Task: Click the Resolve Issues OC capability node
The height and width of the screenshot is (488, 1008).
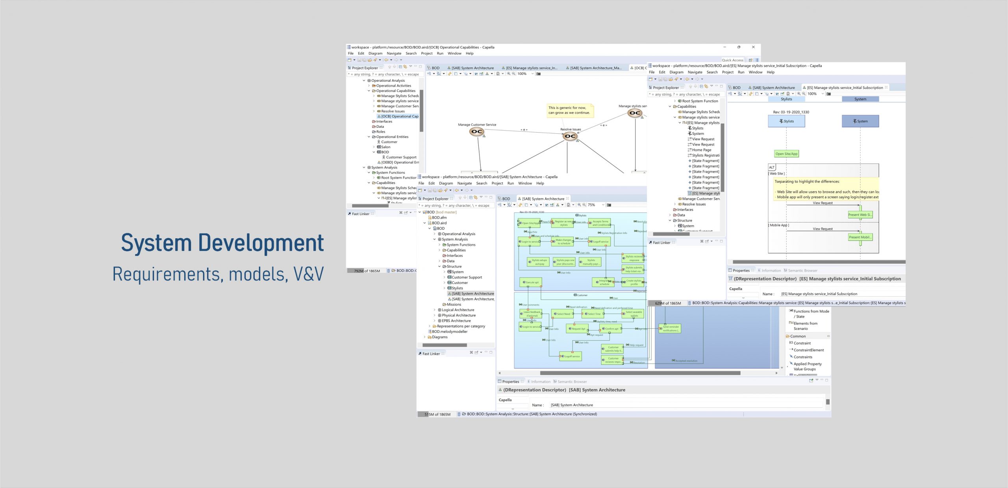Action: (x=570, y=136)
